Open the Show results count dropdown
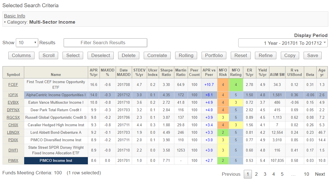The image size is (330, 181). (27, 43)
